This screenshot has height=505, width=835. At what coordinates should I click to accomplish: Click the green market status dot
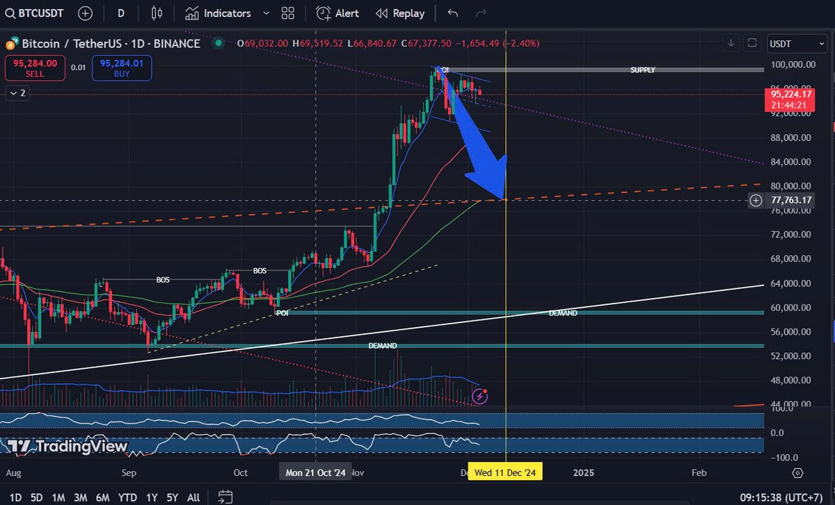point(218,43)
